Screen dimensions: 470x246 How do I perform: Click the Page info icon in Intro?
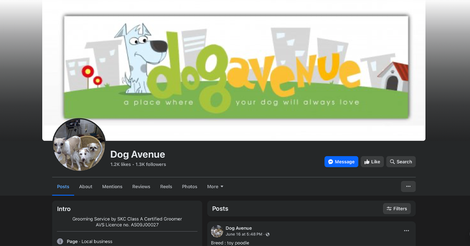point(60,241)
